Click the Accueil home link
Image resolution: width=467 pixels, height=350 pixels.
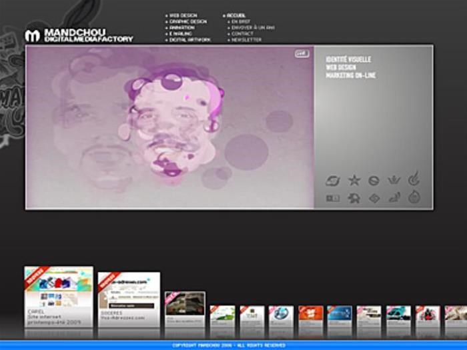236,15
